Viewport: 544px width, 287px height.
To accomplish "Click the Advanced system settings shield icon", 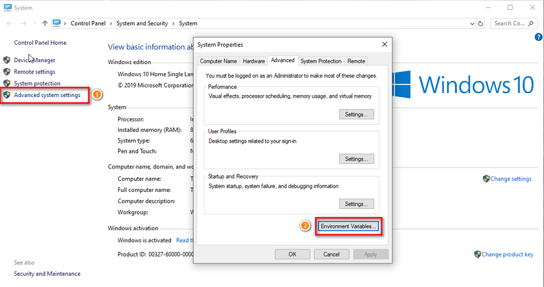I will 7,95.
